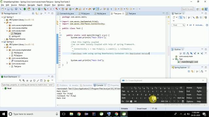
Task: Click the Start button in Boot Dashboard toolbar
Action: [20, 81]
